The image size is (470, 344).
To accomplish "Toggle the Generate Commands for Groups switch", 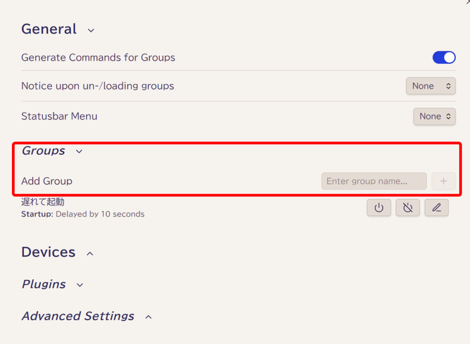I will [444, 57].
